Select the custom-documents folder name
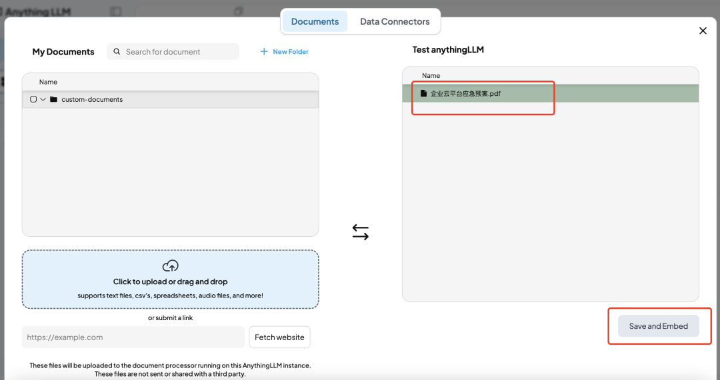Viewport: 720px width, 380px height. click(92, 99)
